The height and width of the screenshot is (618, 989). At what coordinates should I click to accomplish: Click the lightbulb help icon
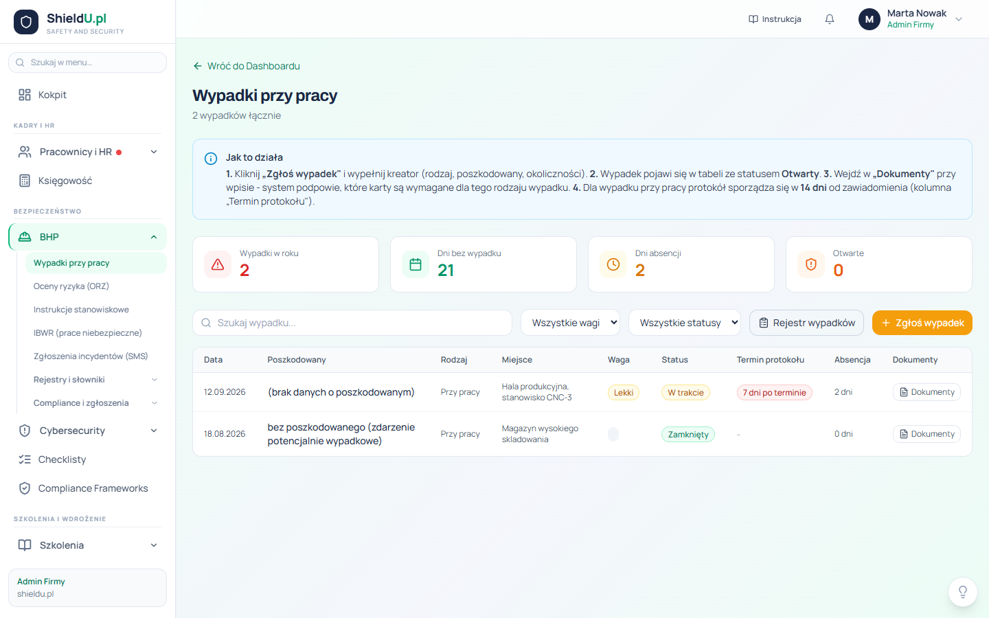point(963,592)
